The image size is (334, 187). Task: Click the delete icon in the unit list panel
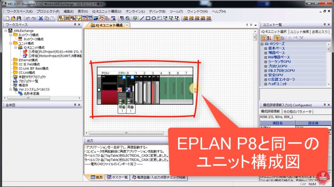301,38
